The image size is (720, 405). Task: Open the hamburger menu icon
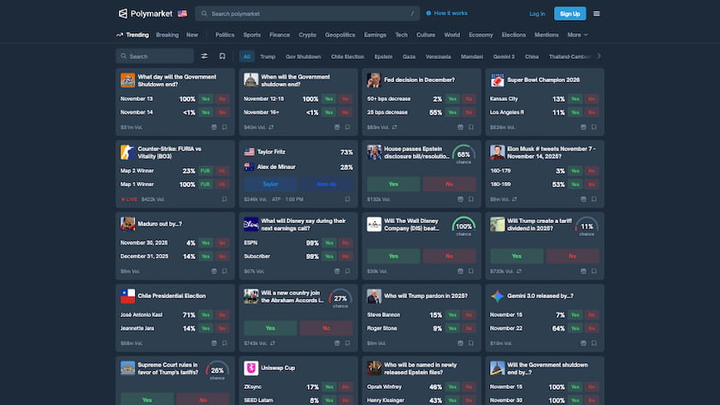click(597, 14)
